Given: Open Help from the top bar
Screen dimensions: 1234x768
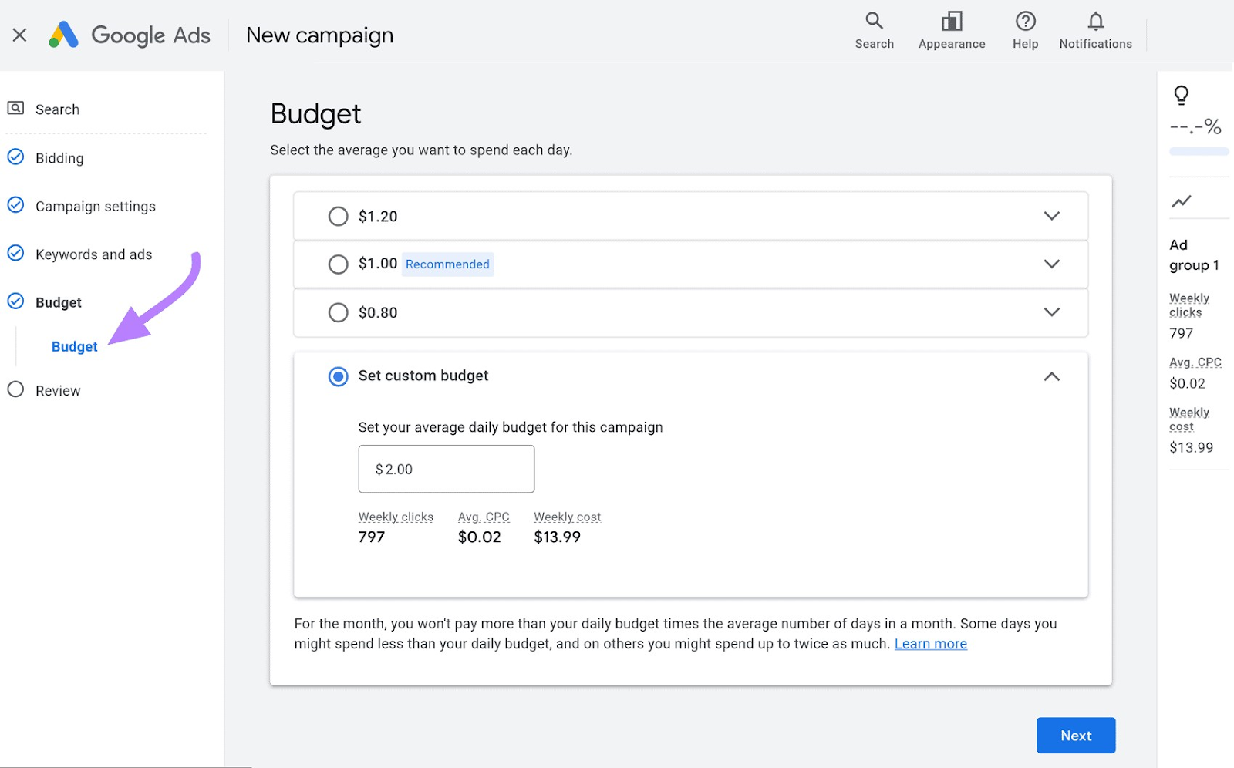Looking at the screenshot, I should point(1025,31).
